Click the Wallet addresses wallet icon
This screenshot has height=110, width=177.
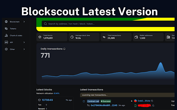[136, 37]
